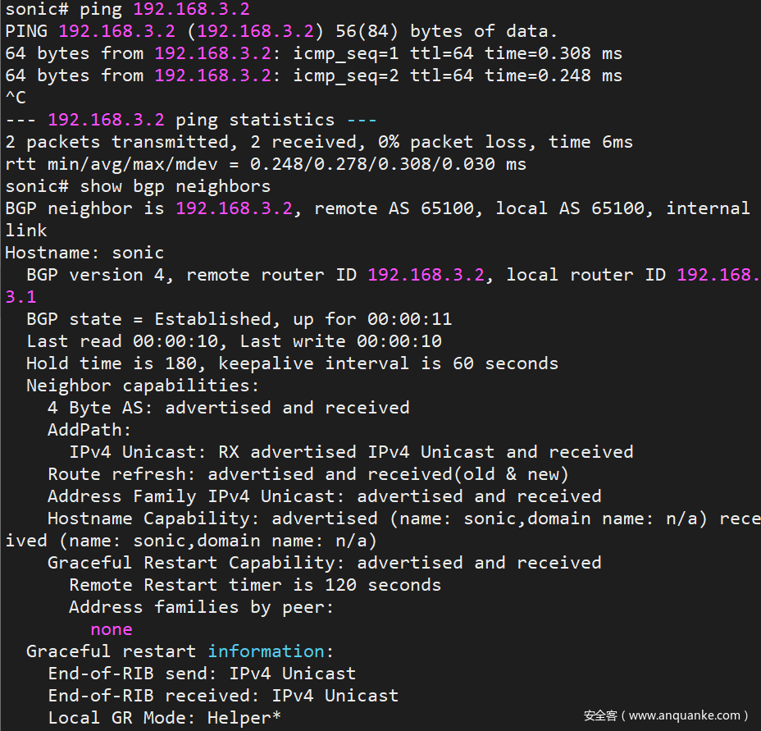Click the 4 Byte AS capability line
761x731 pixels.
click(228, 408)
